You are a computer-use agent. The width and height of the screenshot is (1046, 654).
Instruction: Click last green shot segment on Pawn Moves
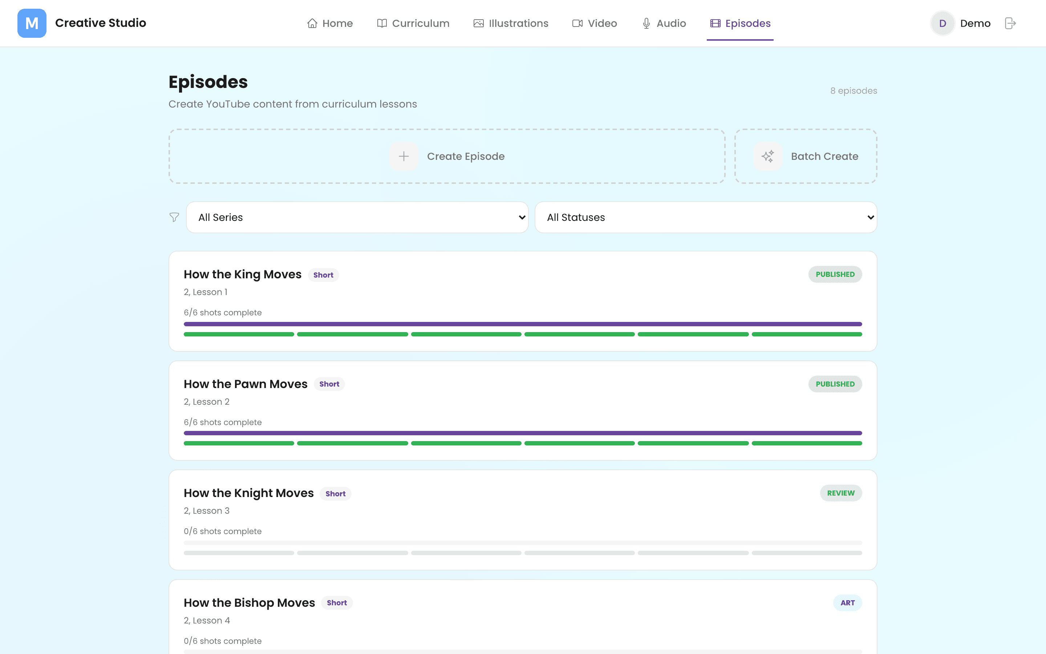[x=807, y=443]
